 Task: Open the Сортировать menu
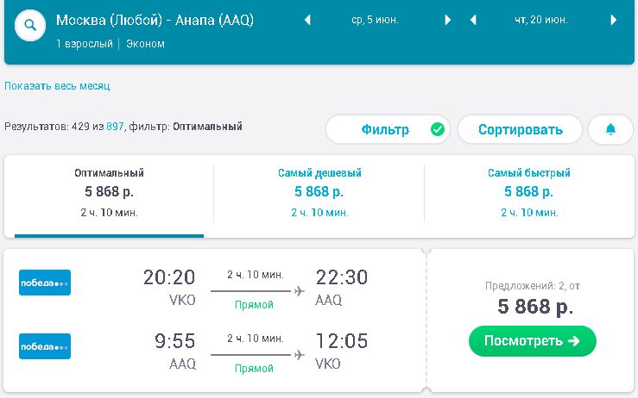[521, 129]
